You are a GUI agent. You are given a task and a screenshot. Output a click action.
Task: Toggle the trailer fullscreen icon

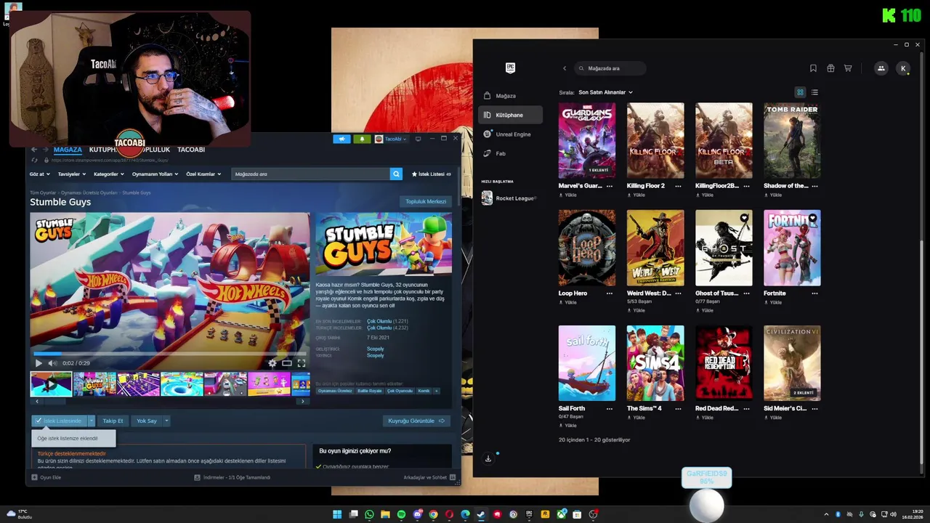click(x=301, y=363)
